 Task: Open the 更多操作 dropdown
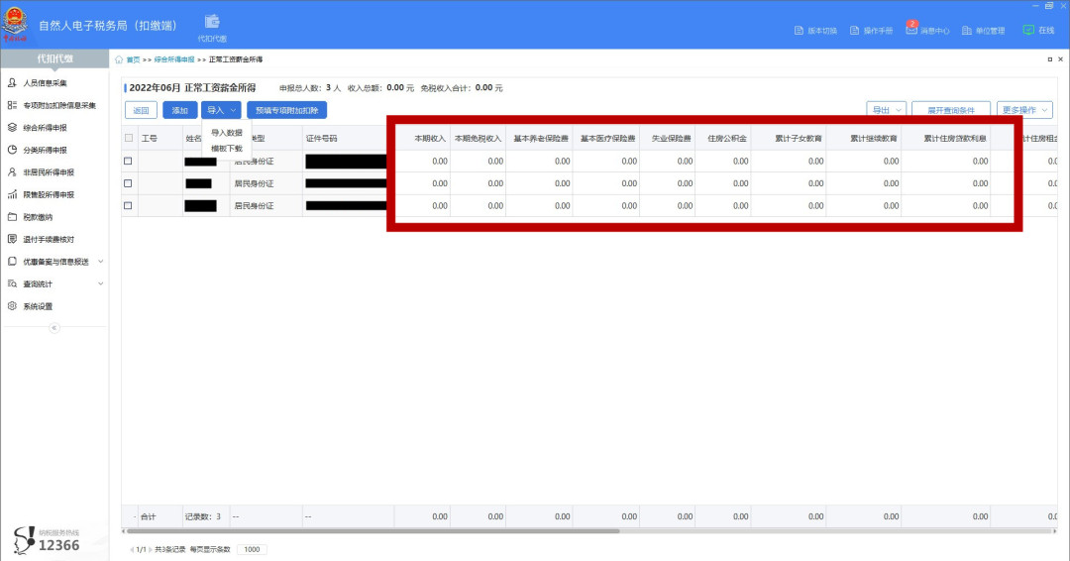pos(1024,110)
